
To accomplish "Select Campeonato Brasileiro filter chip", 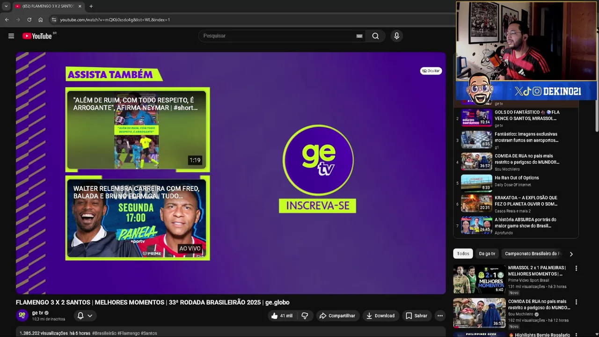I will pyautogui.click(x=533, y=254).
